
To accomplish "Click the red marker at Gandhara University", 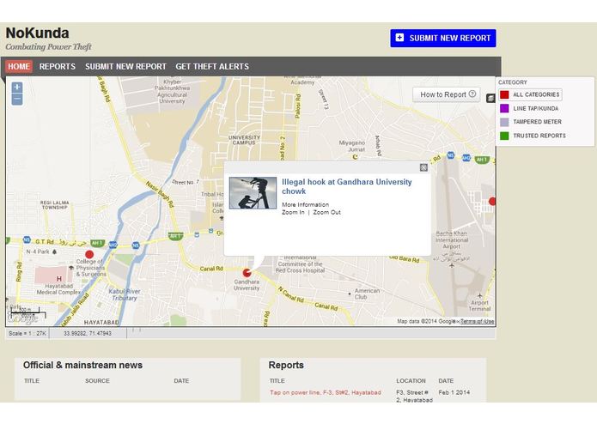I will point(247,273).
